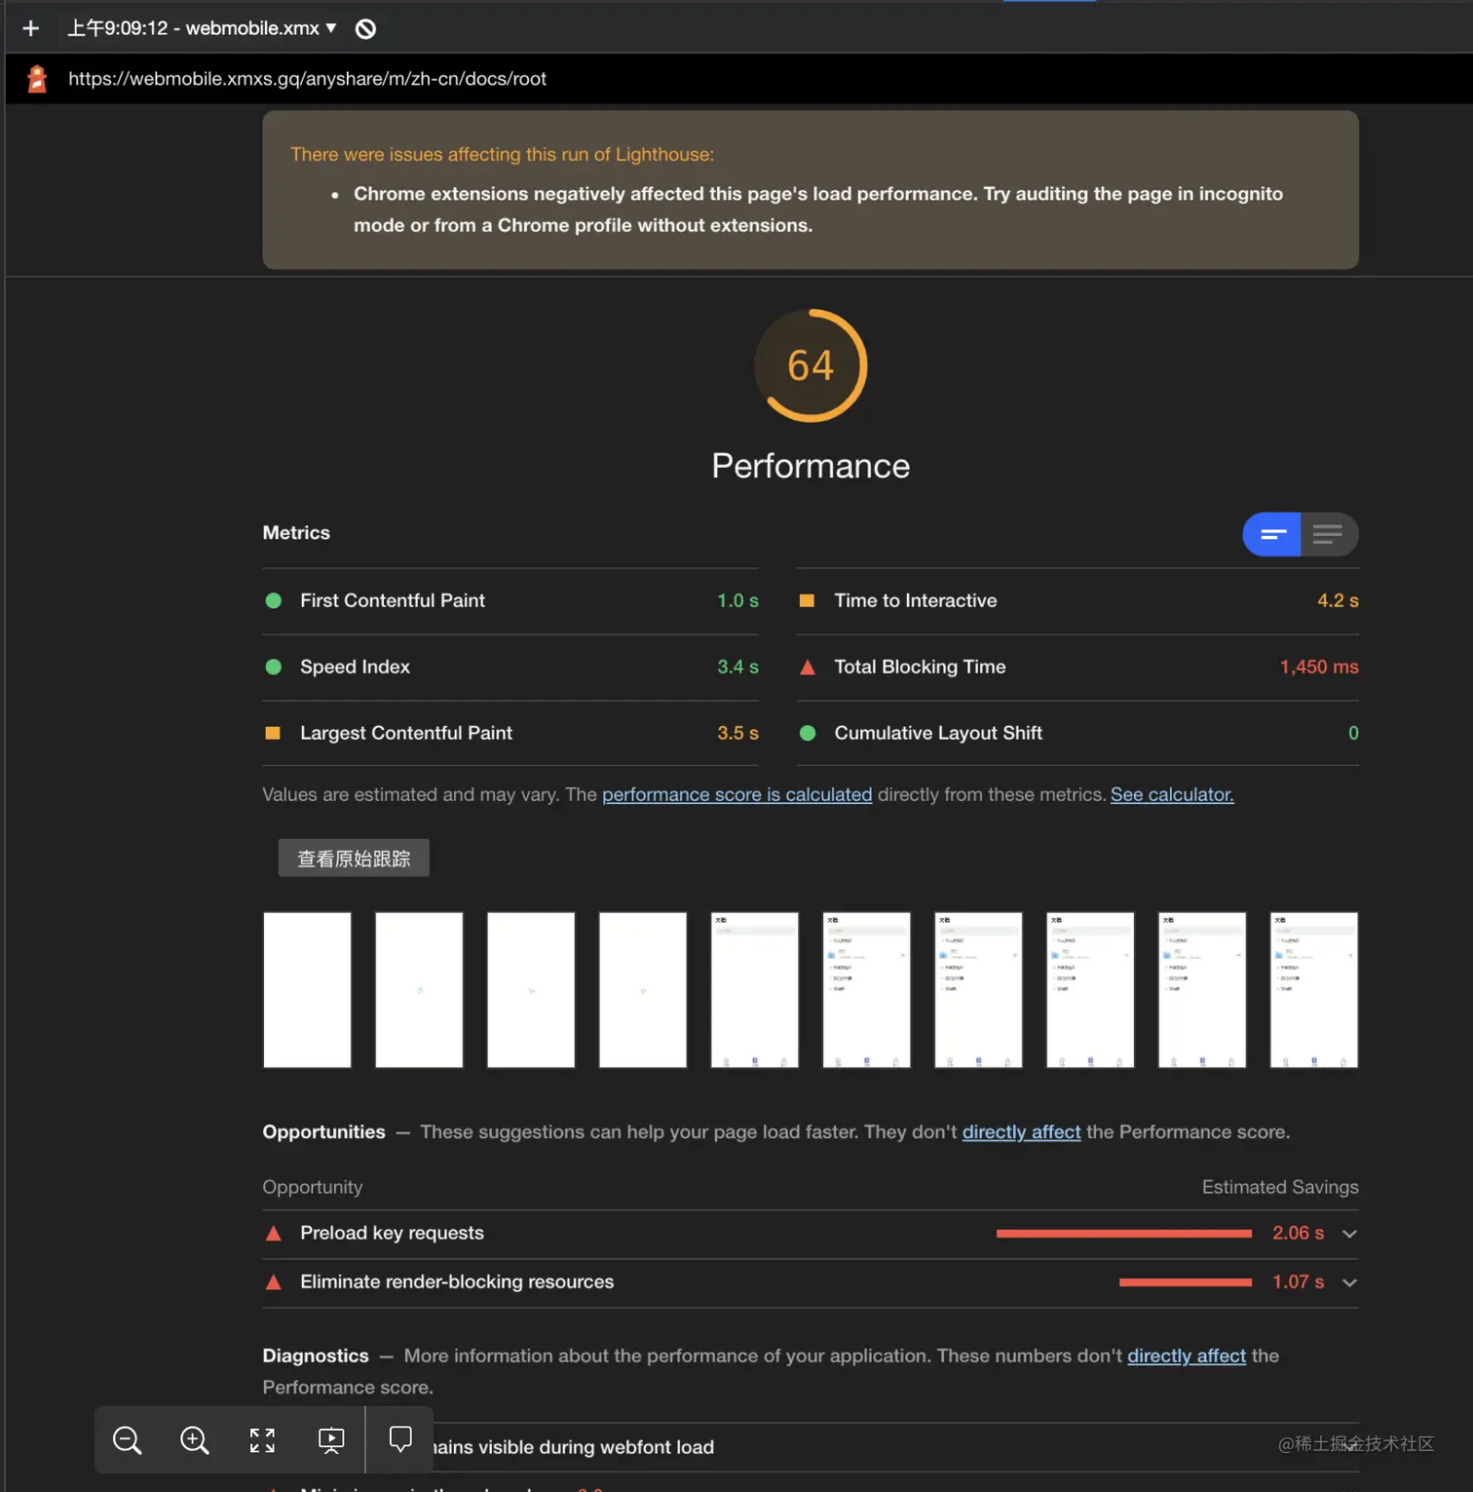Viewport: 1473px width, 1492px height.
Task: Click the red triangle beside Preload key requests
Action: point(274,1234)
